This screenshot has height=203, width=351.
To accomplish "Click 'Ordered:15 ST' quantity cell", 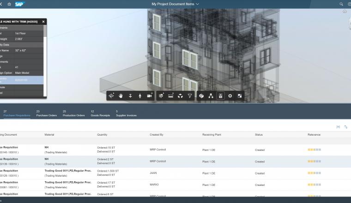I will coord(106,148).
